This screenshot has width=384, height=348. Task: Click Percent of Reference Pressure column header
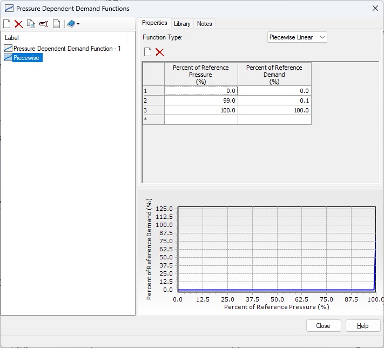(201, 74)
